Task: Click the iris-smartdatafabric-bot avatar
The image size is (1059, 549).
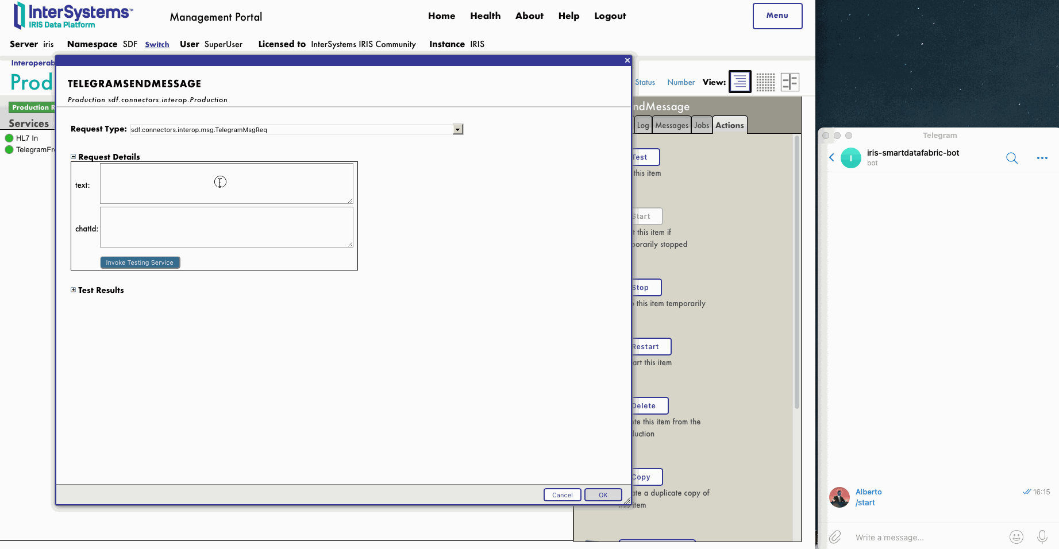Action: (x=851, y=158)
